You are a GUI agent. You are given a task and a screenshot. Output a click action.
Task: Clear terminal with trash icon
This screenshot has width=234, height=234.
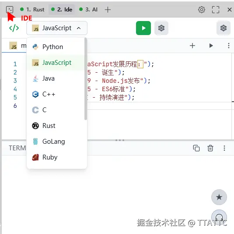210,148
